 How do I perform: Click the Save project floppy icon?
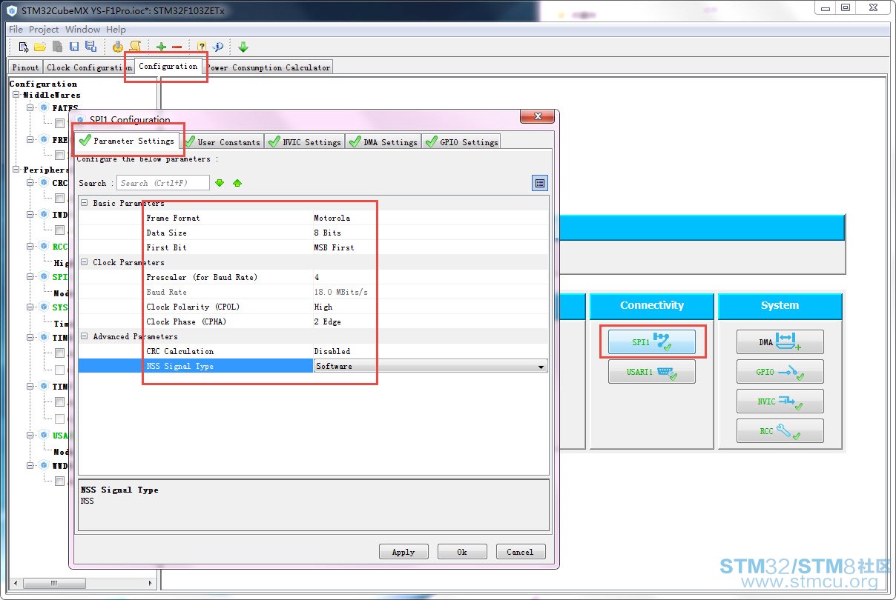pos(74,47)
